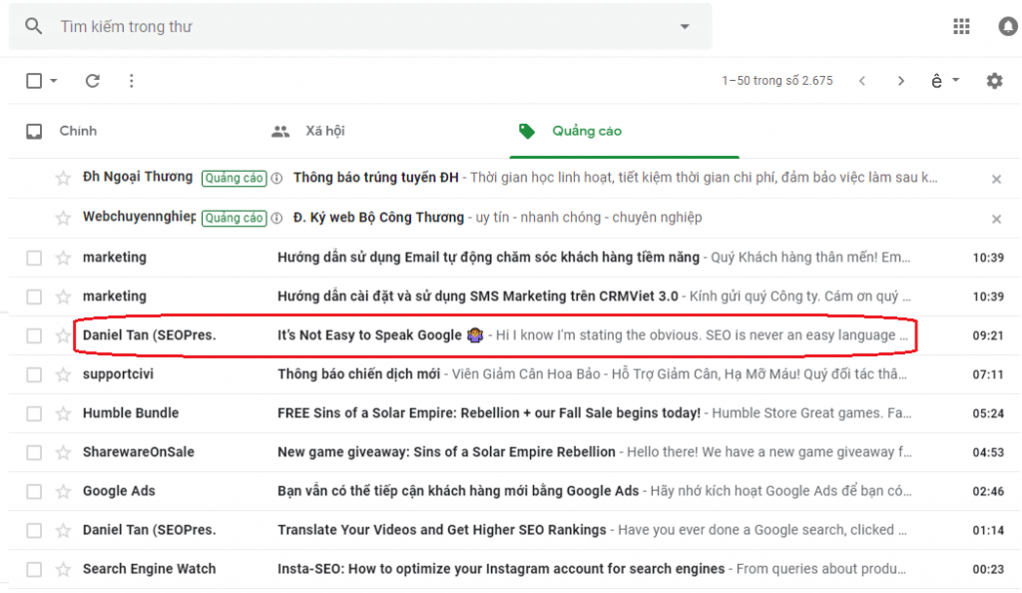Open the Bạn vẫn có thể tiếp cận email
The width and height of the screenshot is (1022, 593).
pyautogui.click(x=458, y=491)
